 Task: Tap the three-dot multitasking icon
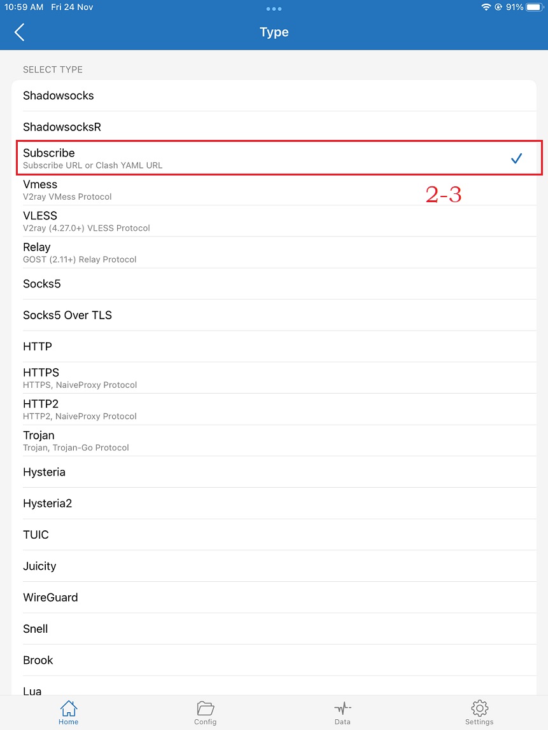(x=274, y=8)
